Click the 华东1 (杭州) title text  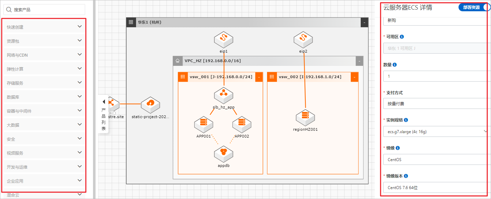pos(149,22)
